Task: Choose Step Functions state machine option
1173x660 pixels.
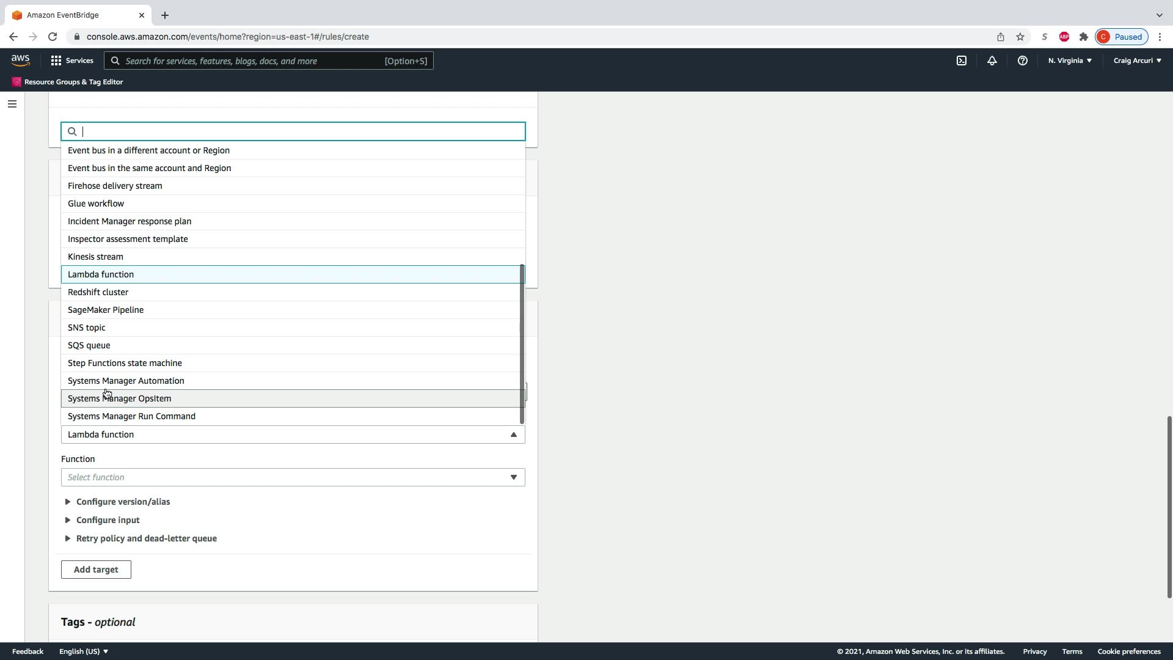Action: tap(125, 363)
